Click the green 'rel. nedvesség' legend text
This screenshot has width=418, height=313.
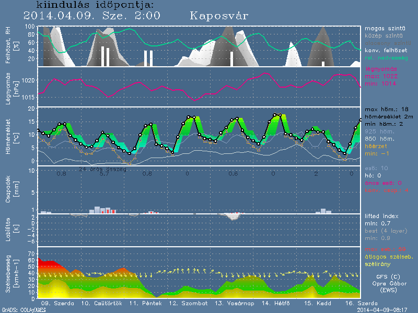point(386,57)
